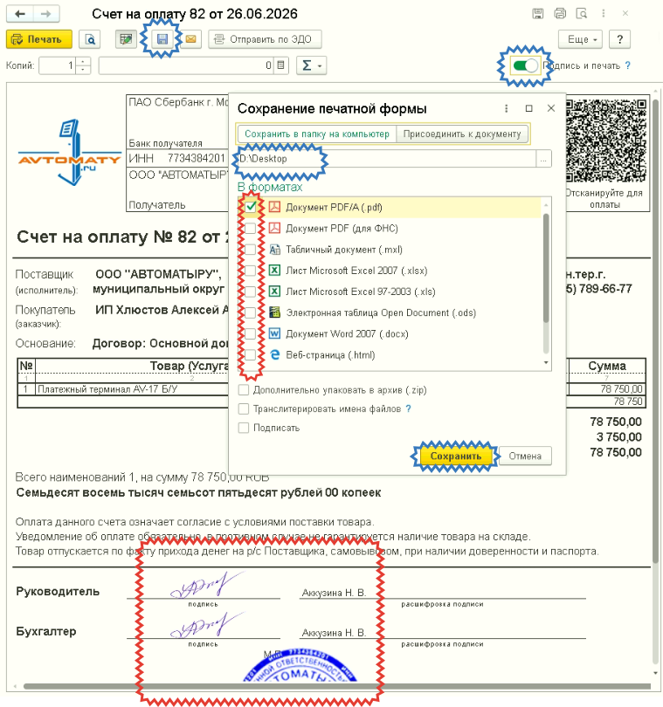The image size is (663, 707).
Task: Click the Отправить по ЭДО button
Action: coord(265,39)
